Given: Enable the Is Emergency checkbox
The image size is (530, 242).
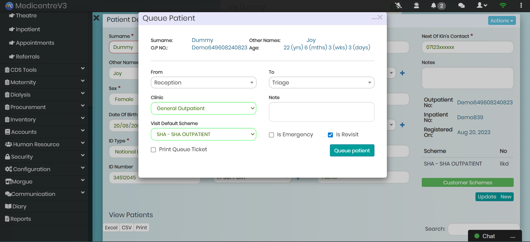Looking at the screenshot, I should pos(272,135).
